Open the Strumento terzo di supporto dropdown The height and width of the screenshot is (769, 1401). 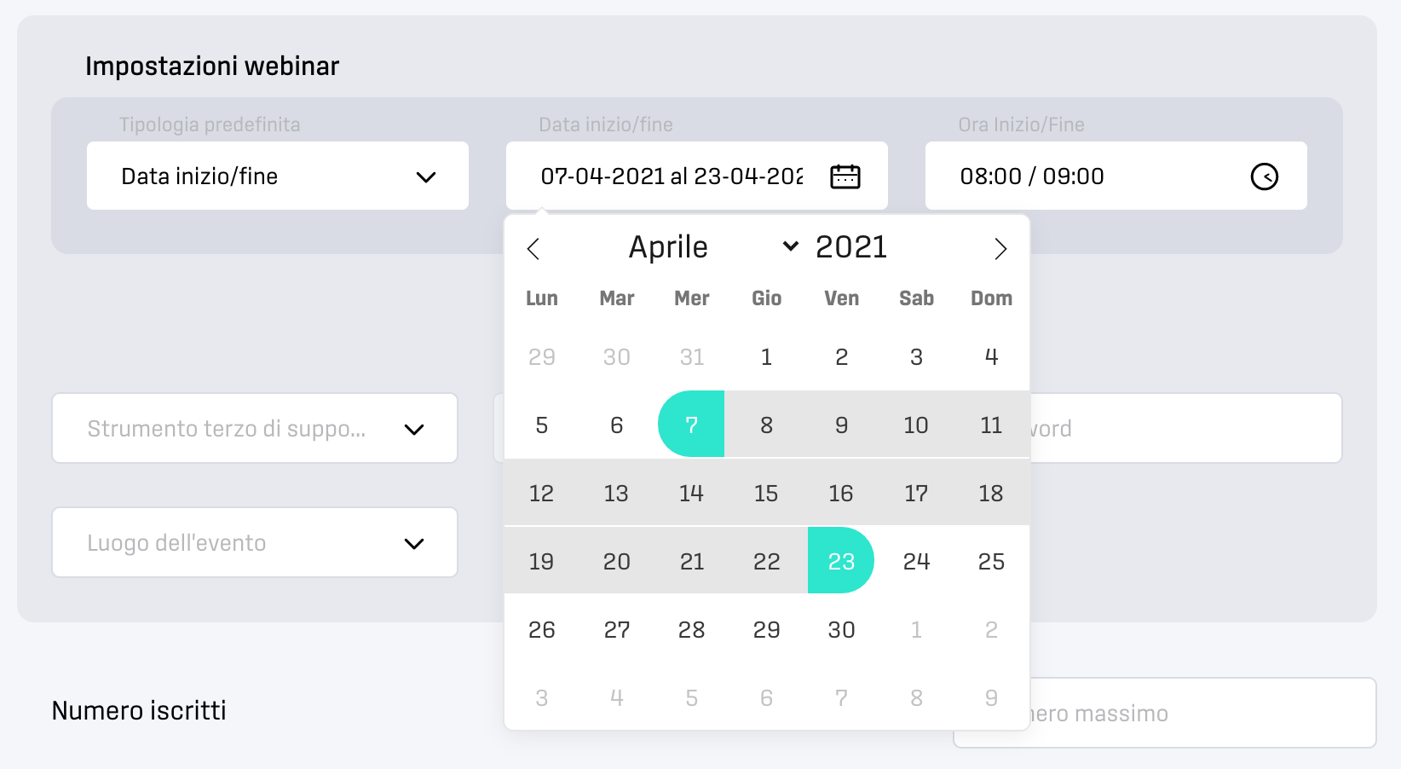pyautogui.click(x=255, y=428)
